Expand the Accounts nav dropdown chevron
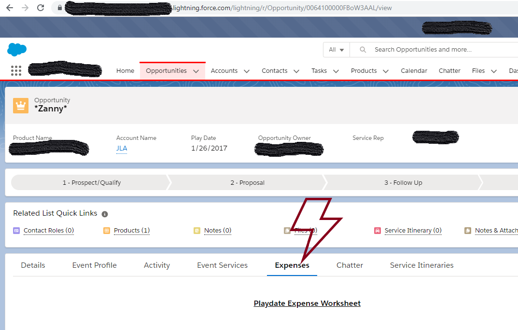This screenshot has width=518, height=330. point(246,71)
